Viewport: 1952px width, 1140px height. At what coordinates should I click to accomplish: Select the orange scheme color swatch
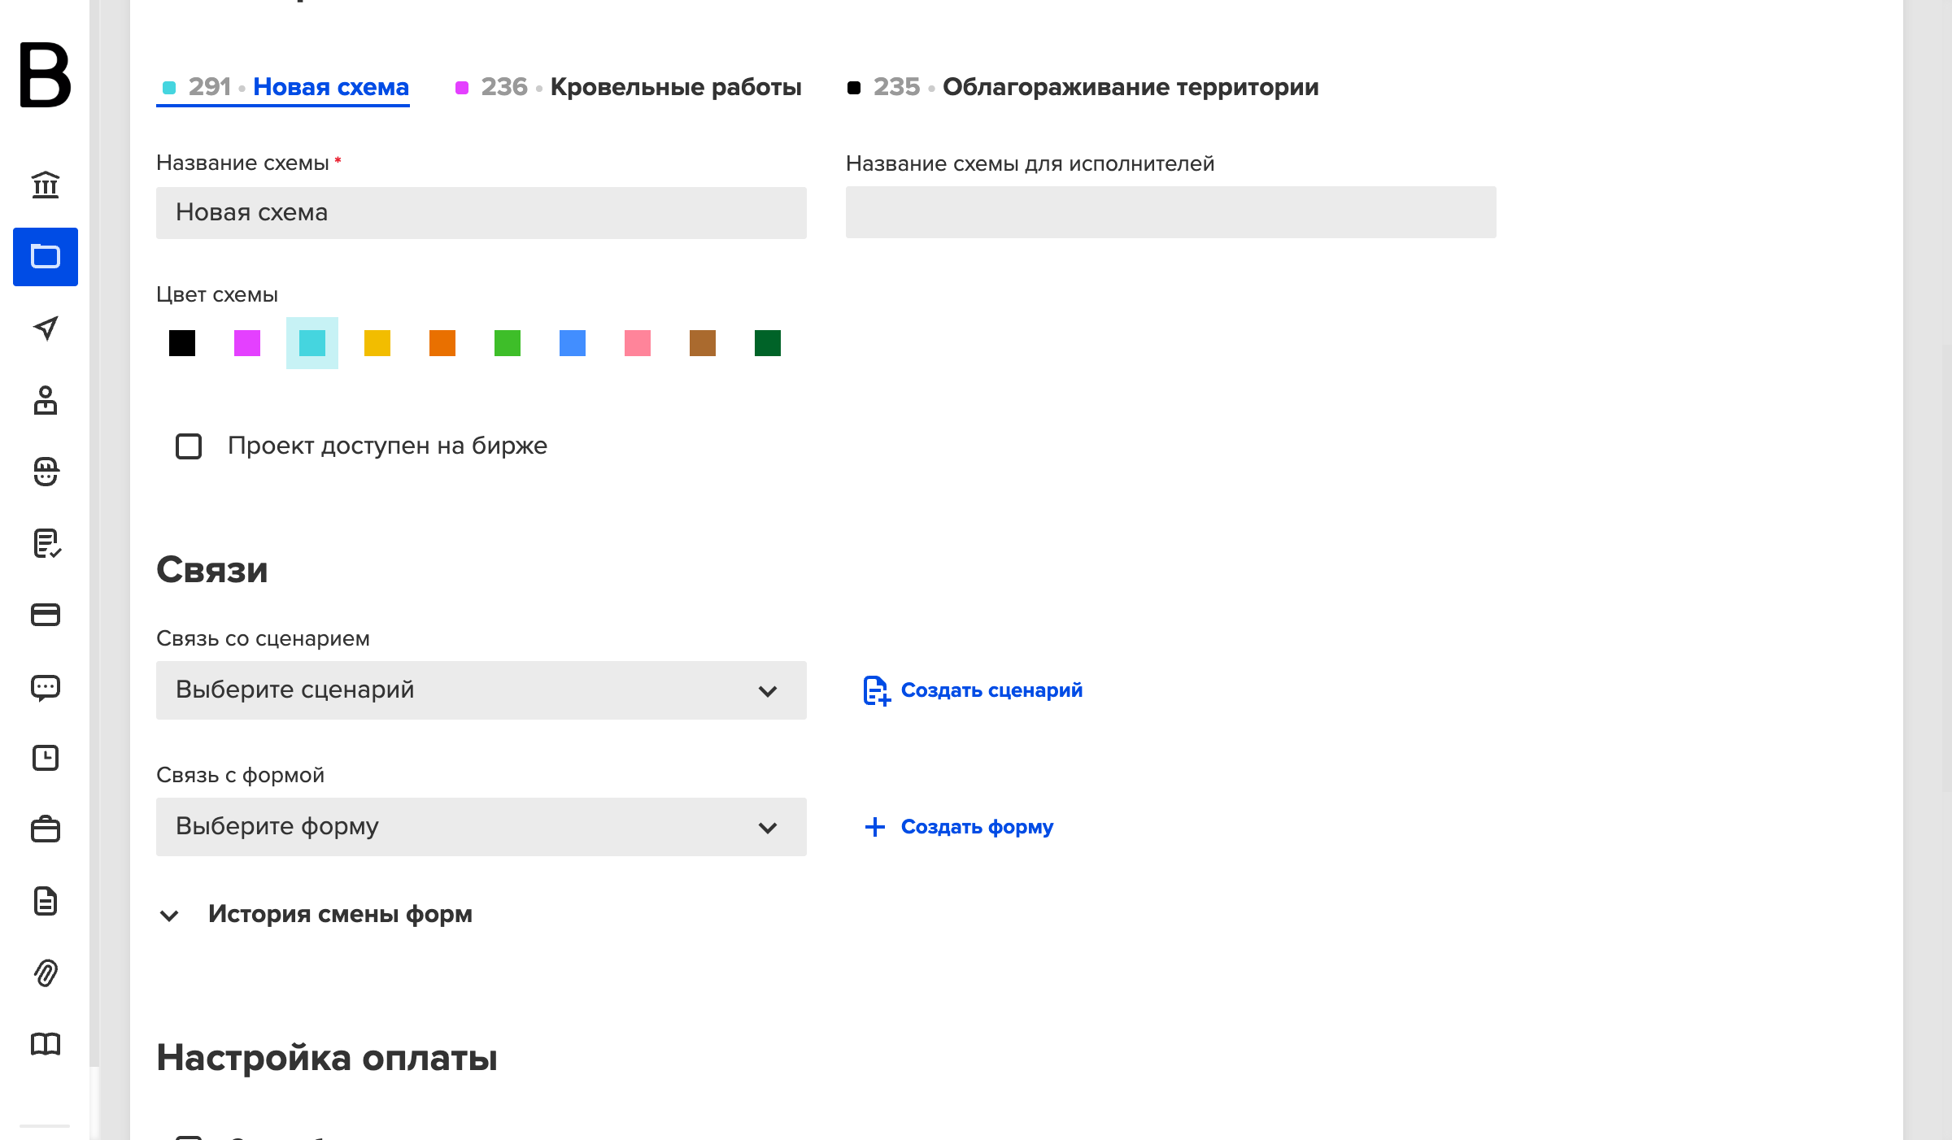coord(442,343)
